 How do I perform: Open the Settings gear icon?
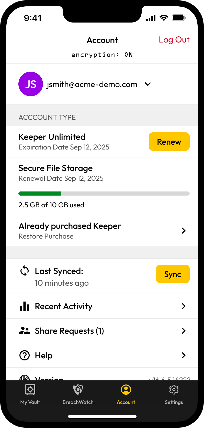[174, 390]
